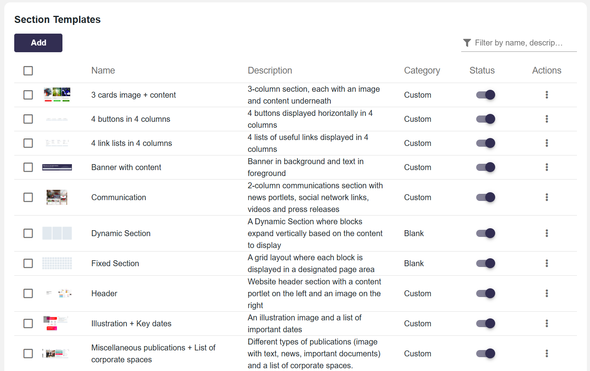
Task: Expand actions for 4 buttons in 4 columns
Action: click(x=547, y=119)
